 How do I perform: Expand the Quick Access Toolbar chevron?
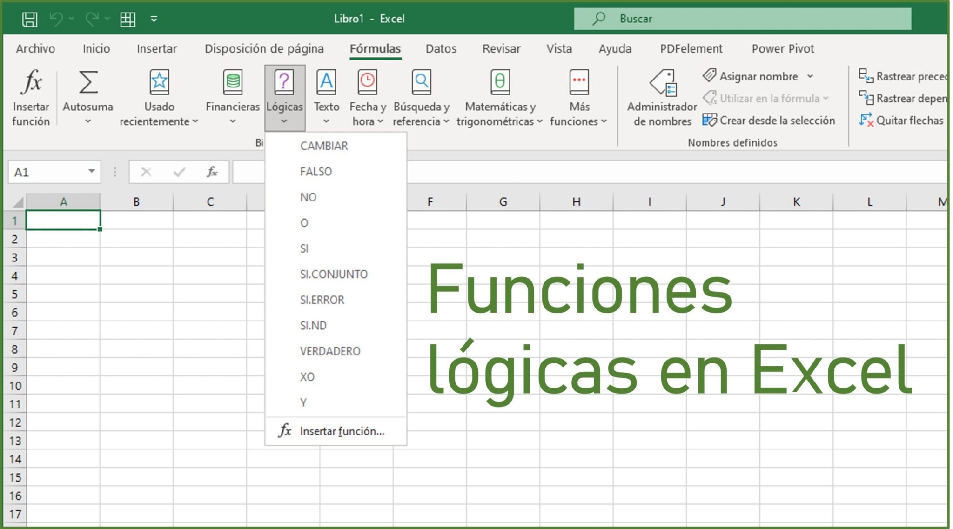click(x=154, y=19)
